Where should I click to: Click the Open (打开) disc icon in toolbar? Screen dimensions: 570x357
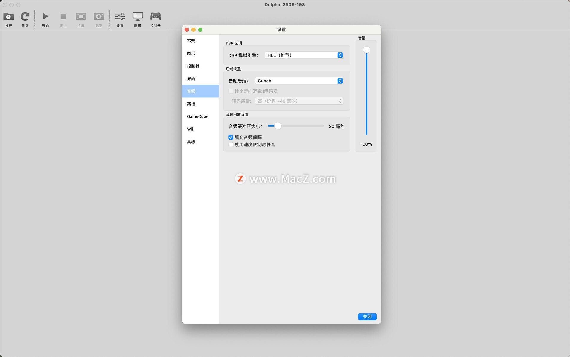click(x=8, y=17)
